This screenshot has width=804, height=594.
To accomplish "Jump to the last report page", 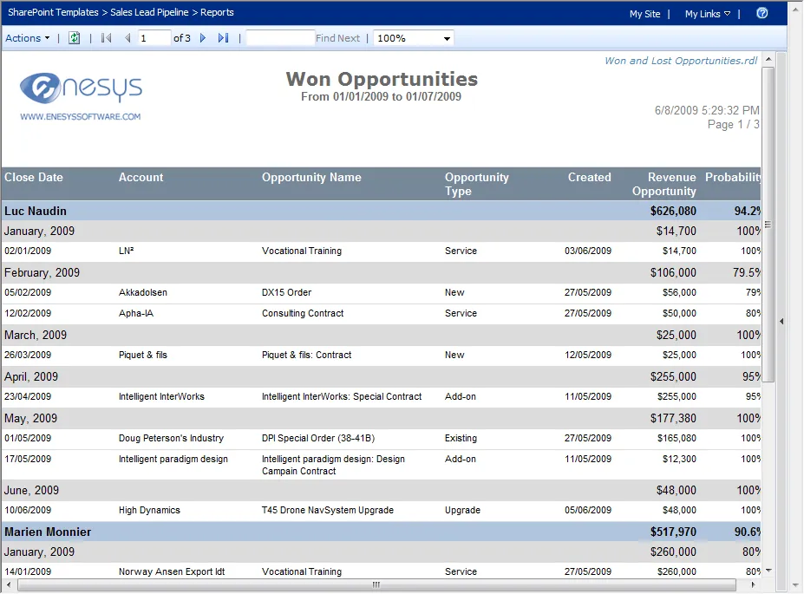I will (x=223, y=38).
